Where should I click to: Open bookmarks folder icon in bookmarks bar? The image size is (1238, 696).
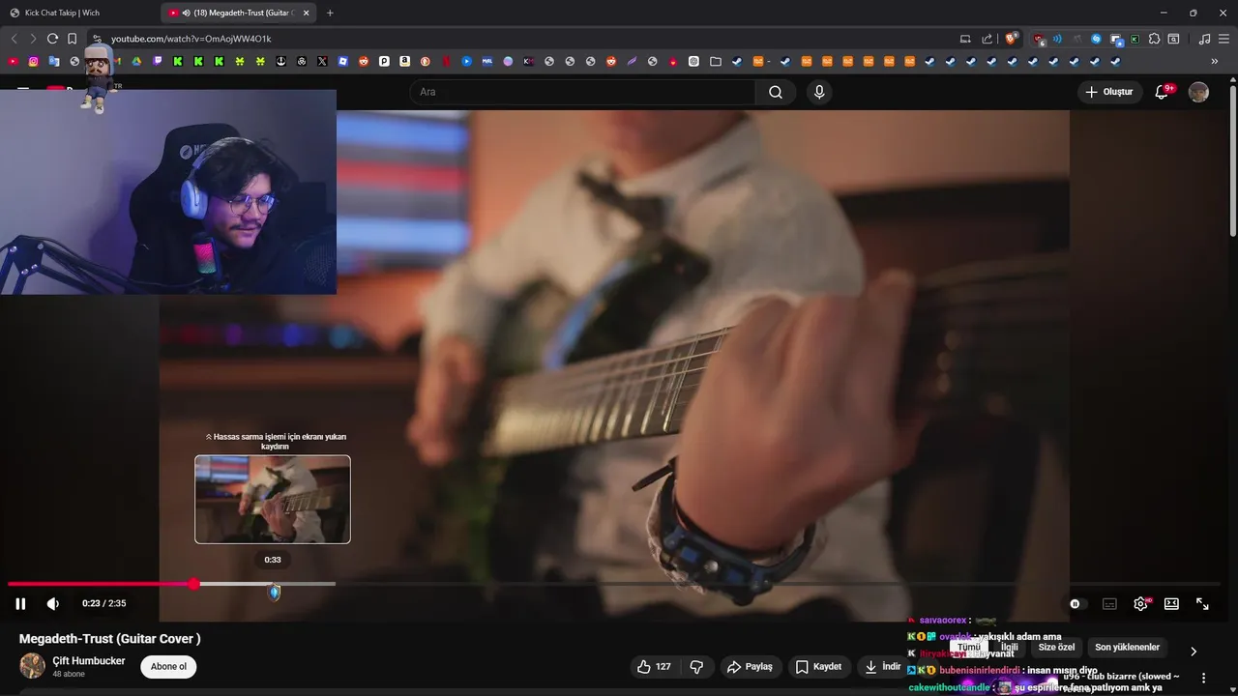pyautogui.click(x=716, y=61)
